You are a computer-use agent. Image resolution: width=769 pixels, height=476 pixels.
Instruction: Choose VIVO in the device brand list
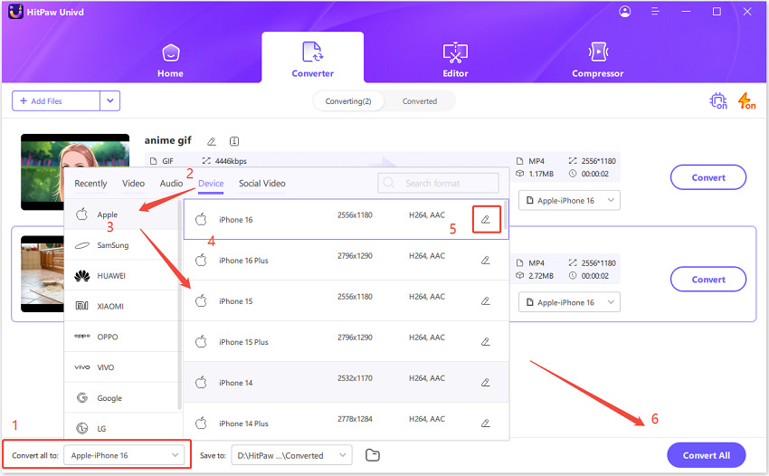point(121,367)
